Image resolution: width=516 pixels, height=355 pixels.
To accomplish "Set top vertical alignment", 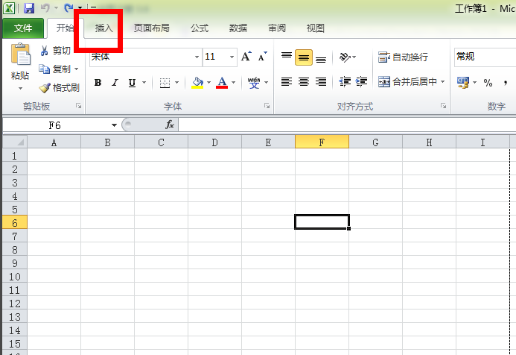I will tap(287, 57).
